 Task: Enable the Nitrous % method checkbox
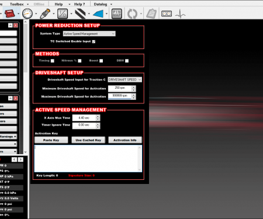pyautogui.click(x=79, y=61)
